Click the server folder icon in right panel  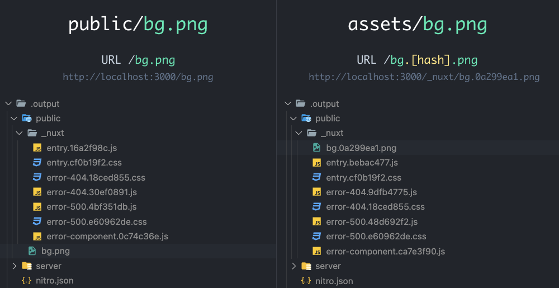pyautogui.click(x=306, y=266)
